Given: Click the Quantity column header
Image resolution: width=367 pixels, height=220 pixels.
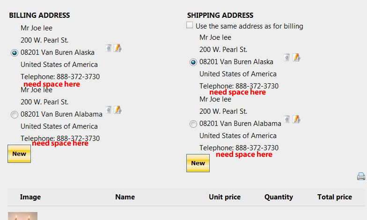Looking at the screenshot, I should (x=279, y=197).
